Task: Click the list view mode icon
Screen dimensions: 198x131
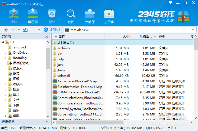Action: [x=33, y=30]
